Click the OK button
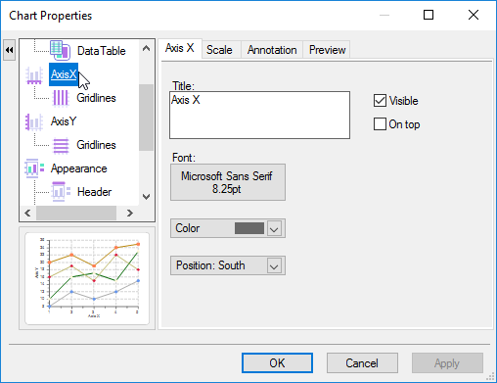This screenshot has height=383, width=497. 277,363
